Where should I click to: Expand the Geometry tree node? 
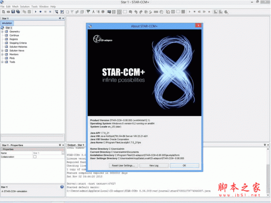pyautogui.click(x=2, y=32)
